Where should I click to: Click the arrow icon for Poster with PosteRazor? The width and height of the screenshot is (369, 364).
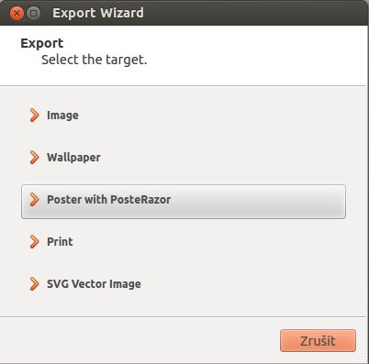coord(34,200)
